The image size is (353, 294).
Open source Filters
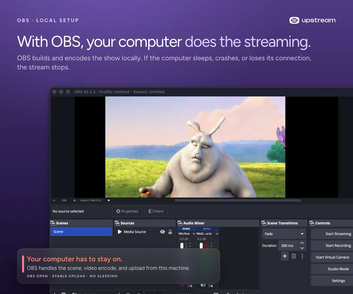coord(156,211)
